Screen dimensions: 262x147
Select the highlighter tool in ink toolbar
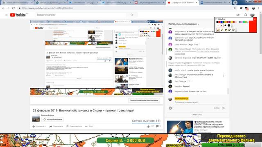(222, 30)
